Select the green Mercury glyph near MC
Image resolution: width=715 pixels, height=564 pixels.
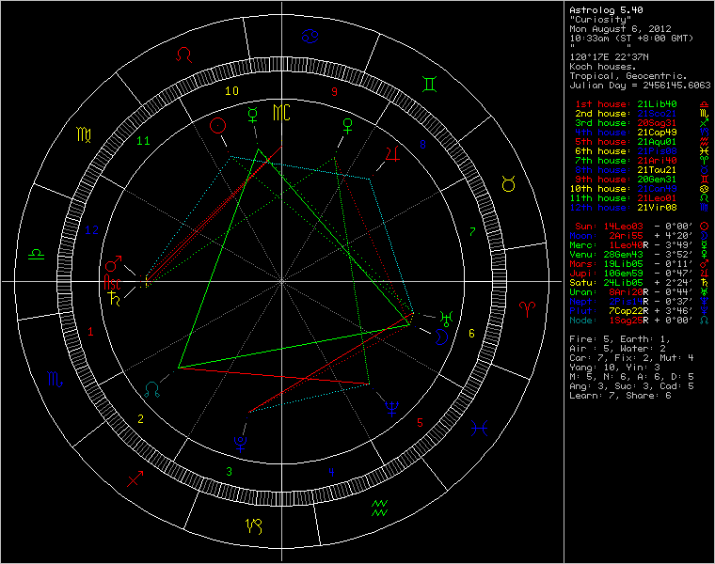click(253, 115)
